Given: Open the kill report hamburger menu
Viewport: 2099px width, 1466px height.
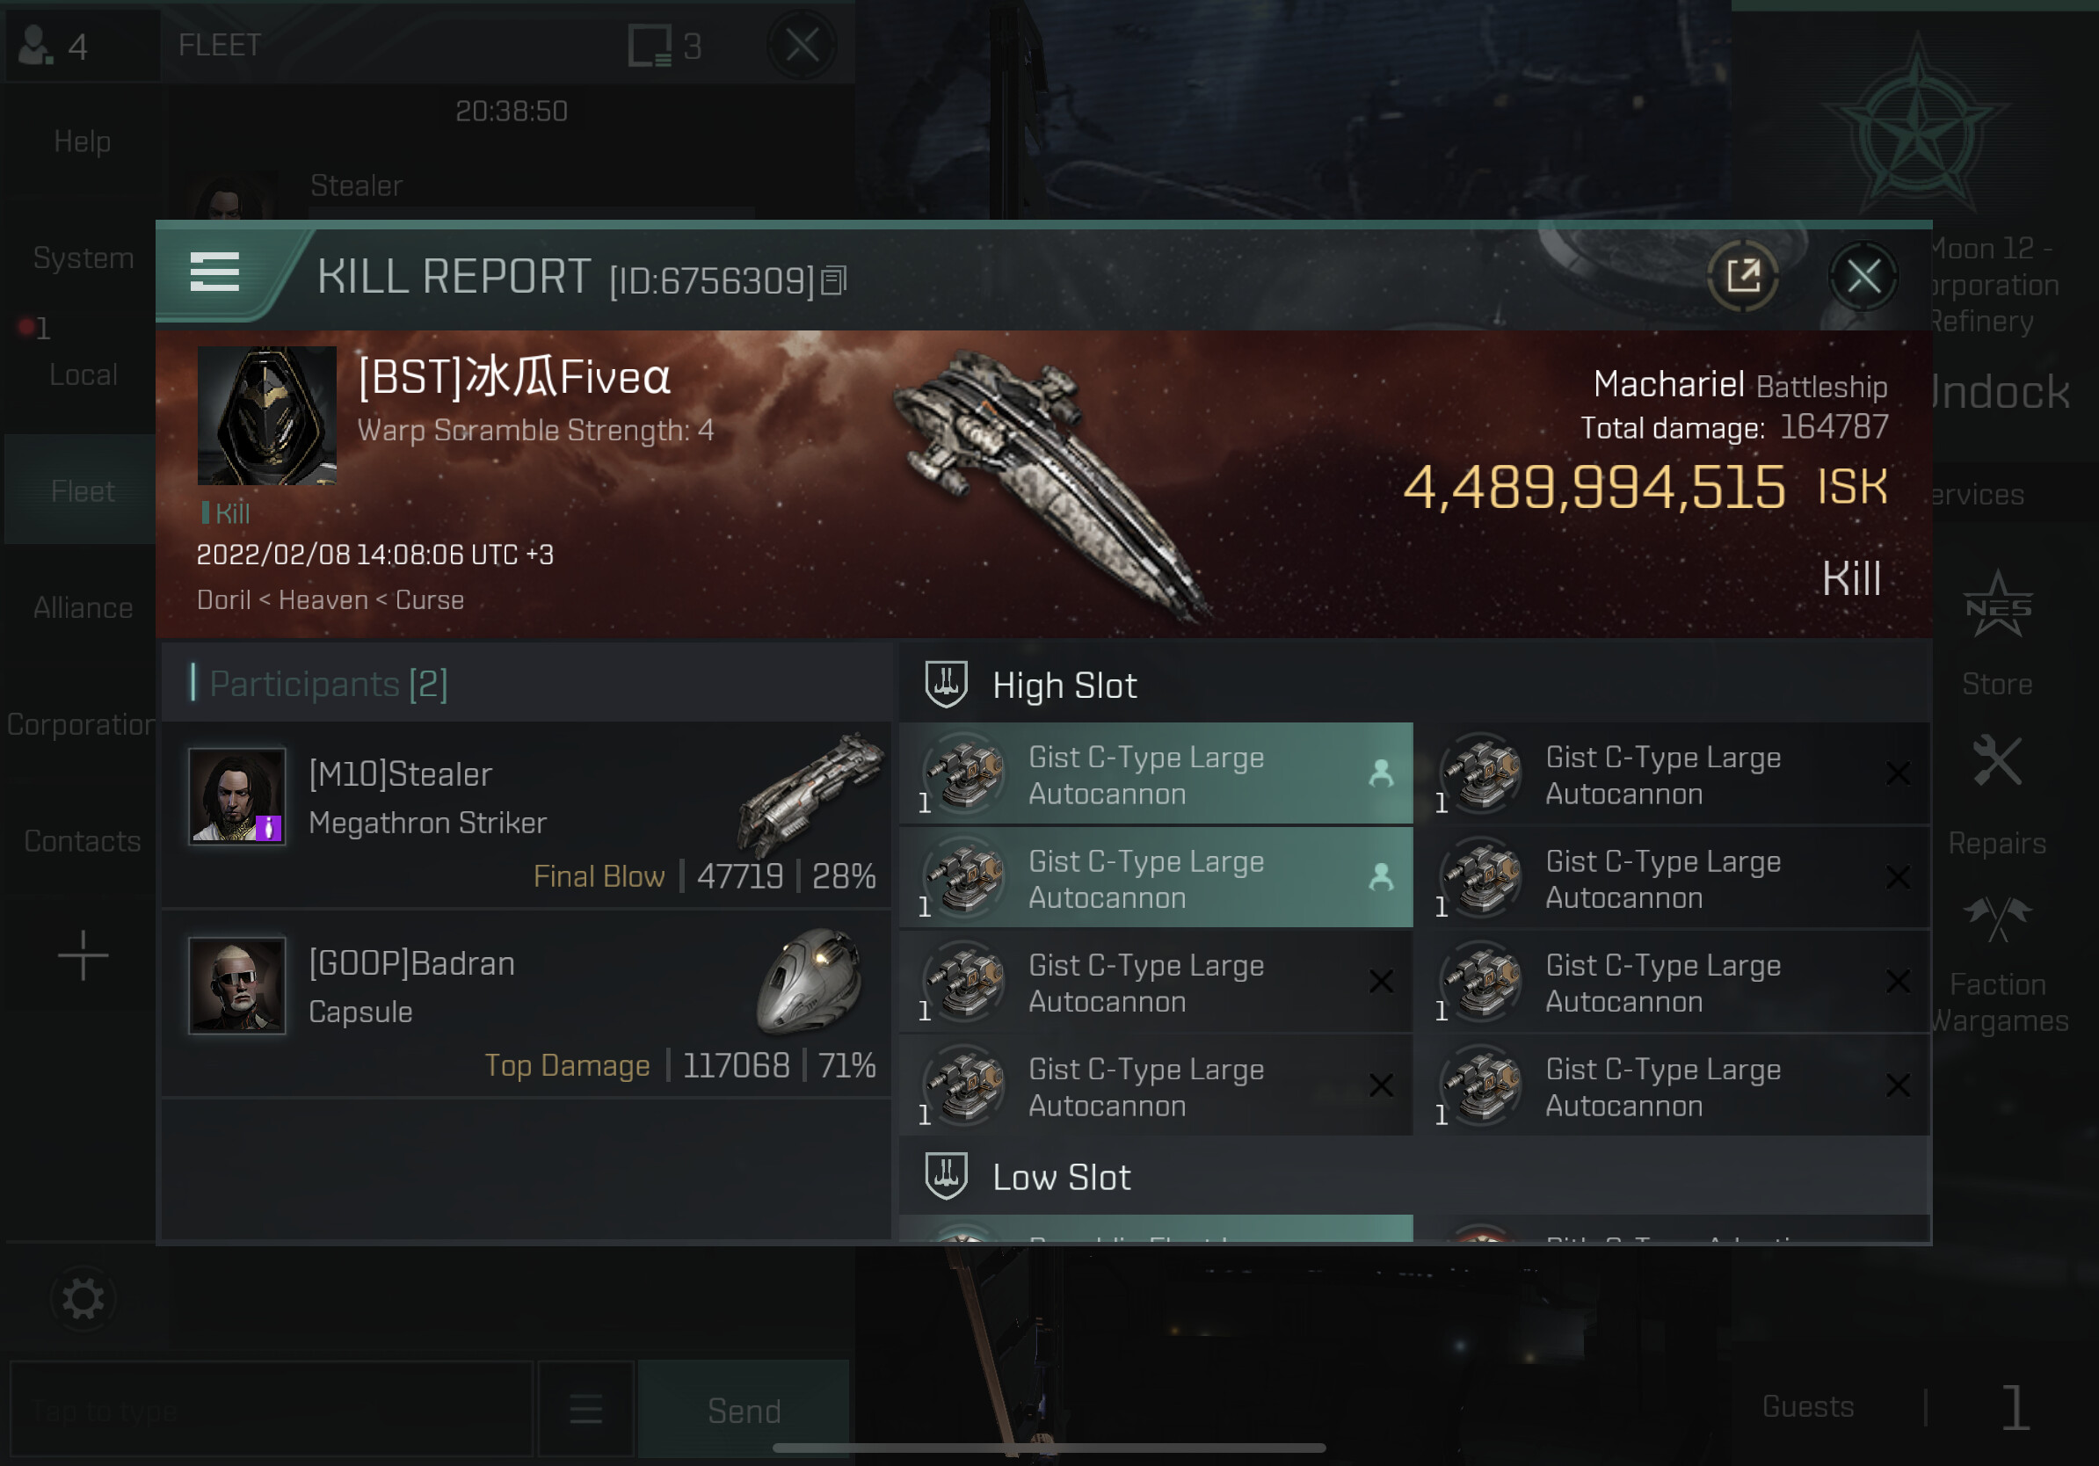Looking at the screenshot, I should pos(214,272).
